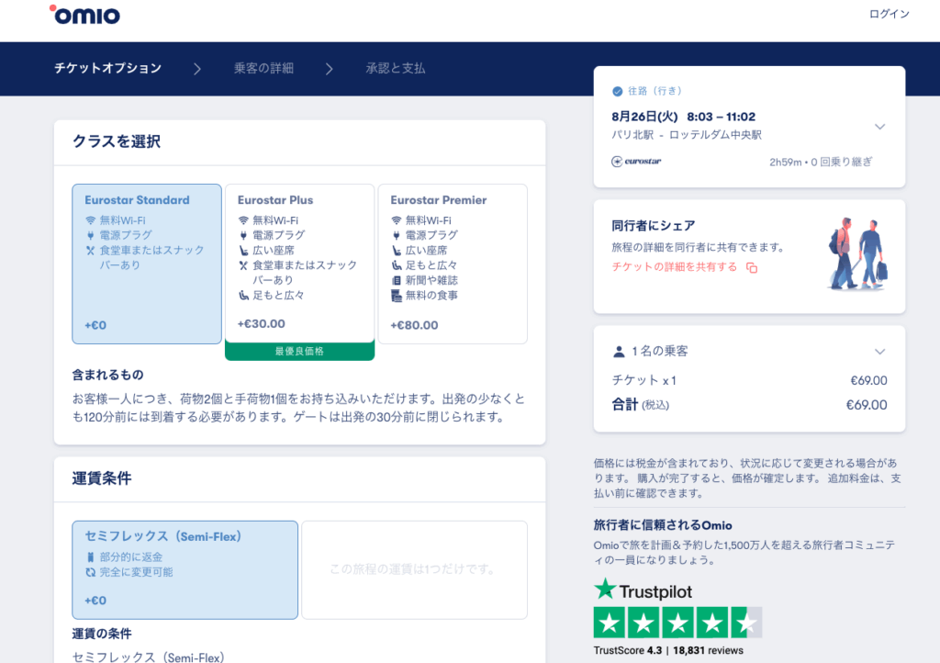Click the Wi-Fi icon in Eurostar Plus card

click(243, 220)
